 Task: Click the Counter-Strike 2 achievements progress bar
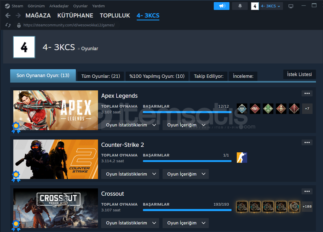pos(187,161)
